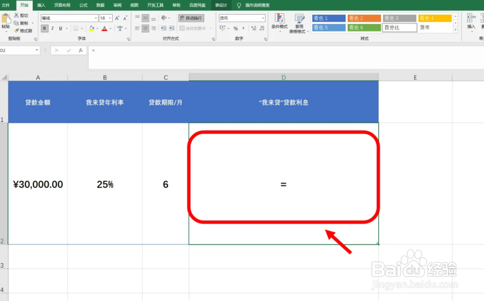Open the font name dropdown (等线)
The height and width of the screenshot is (301, 484).
pos(96,18)
